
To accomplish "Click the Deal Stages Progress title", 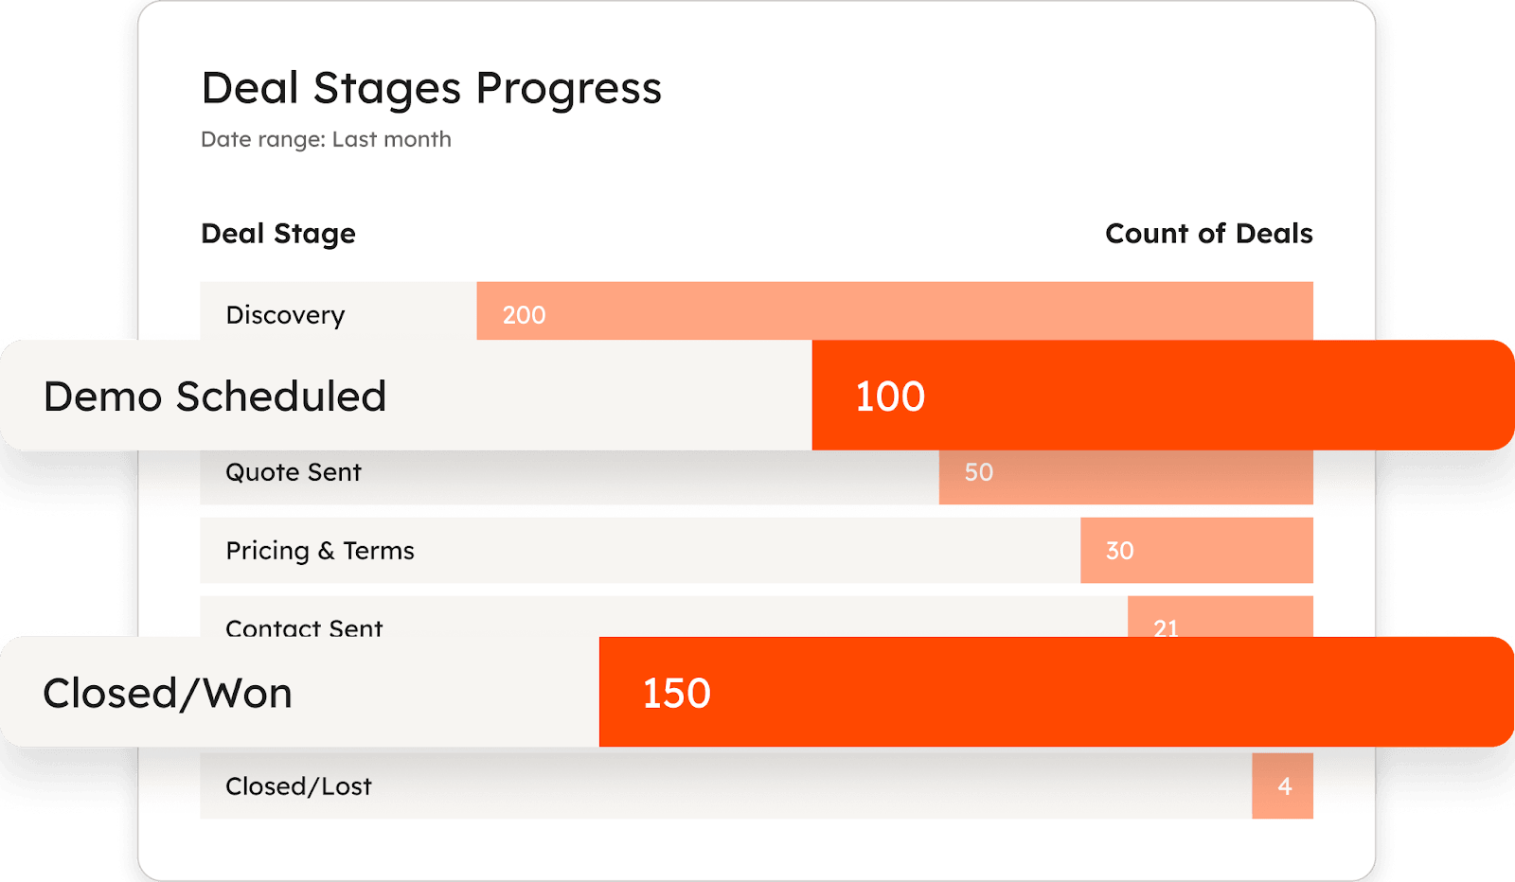I will tap(431, 89).
